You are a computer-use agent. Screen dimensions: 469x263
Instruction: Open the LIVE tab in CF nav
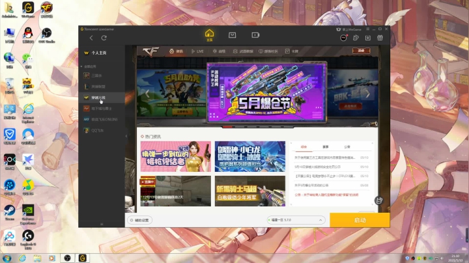197,51
